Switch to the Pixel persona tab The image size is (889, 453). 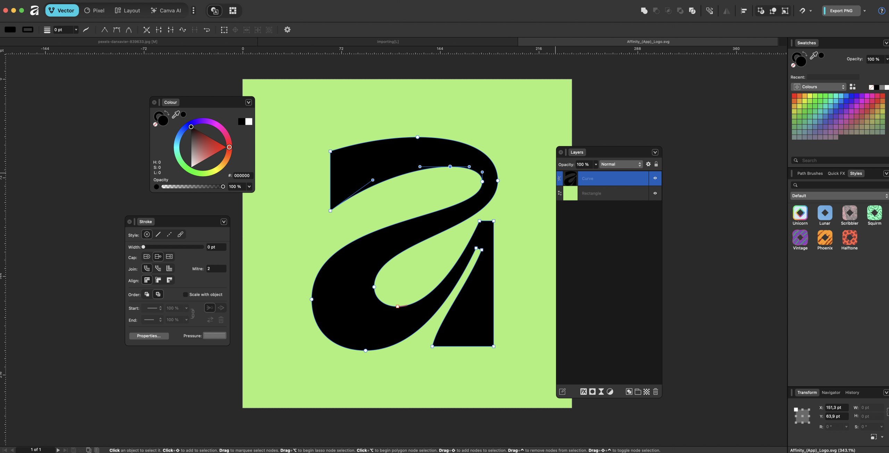(x=94, y=10)
